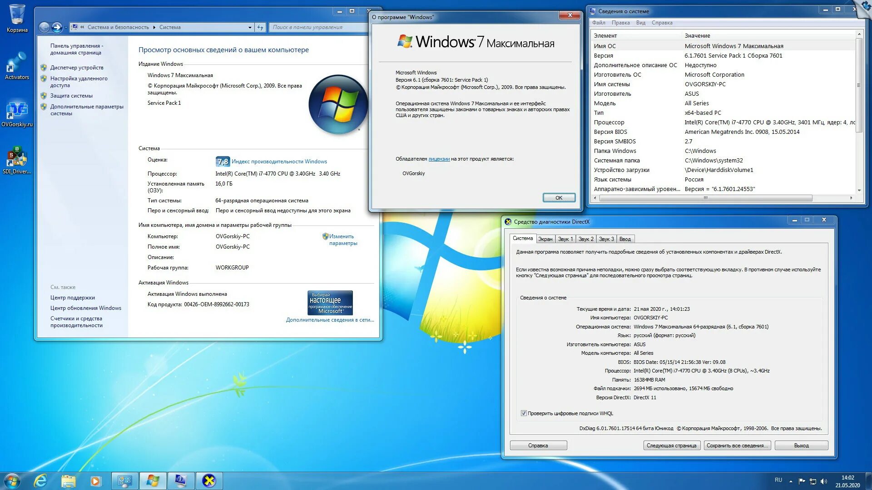Open the Вид menu in System Information
This screenshot has height=490, width=872.
640,23
